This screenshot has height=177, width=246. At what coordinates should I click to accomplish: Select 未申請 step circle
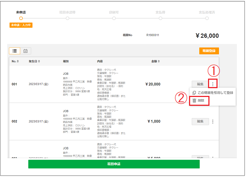pyautogui.click(x=21, y=18)
